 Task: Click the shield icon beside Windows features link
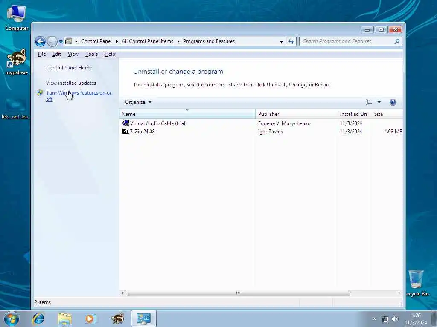40,93
